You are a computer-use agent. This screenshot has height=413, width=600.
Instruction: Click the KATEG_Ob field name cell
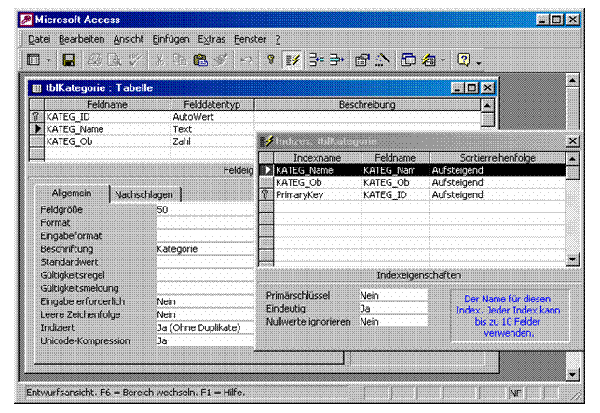pyautogui.click(x=107, y=141)
